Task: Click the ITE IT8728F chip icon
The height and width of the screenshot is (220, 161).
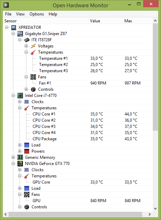Action: [x=27, y=40]
